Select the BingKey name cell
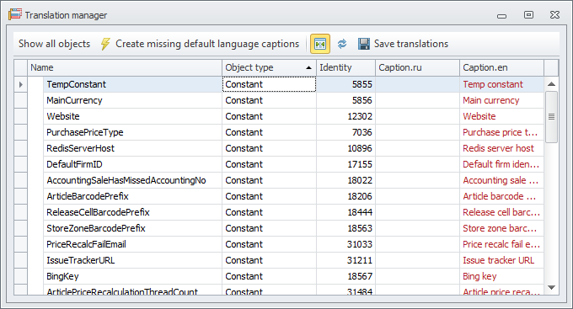The height and width of the screenshot is (309, 573). pos(132,276)
